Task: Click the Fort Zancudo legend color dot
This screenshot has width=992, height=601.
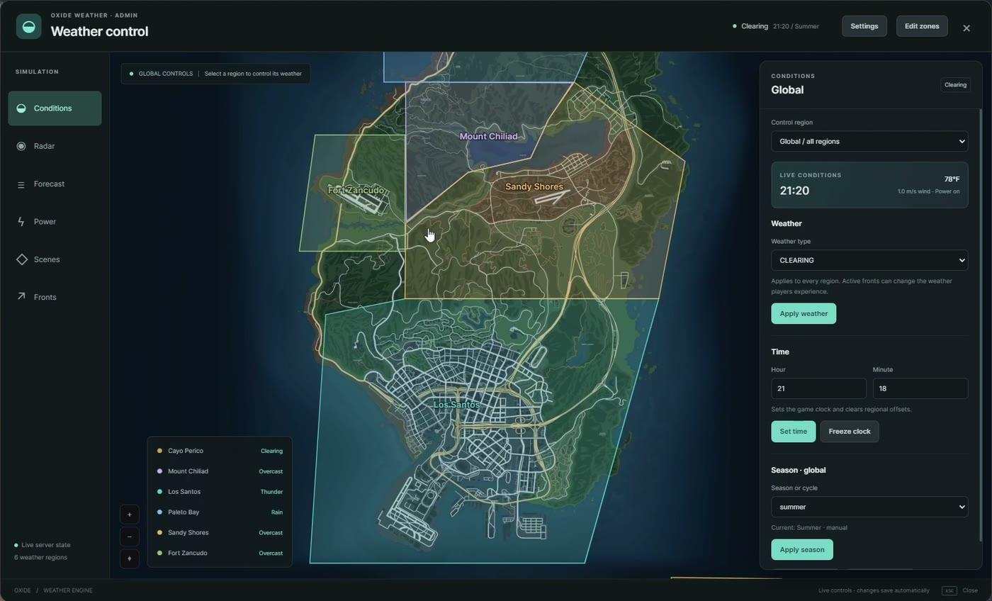Action: click(x=159, y=554)
